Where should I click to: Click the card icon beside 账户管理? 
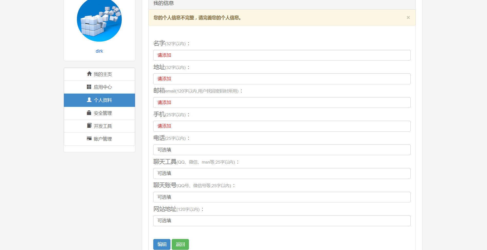pyautogui.click(x=89, y=139)
